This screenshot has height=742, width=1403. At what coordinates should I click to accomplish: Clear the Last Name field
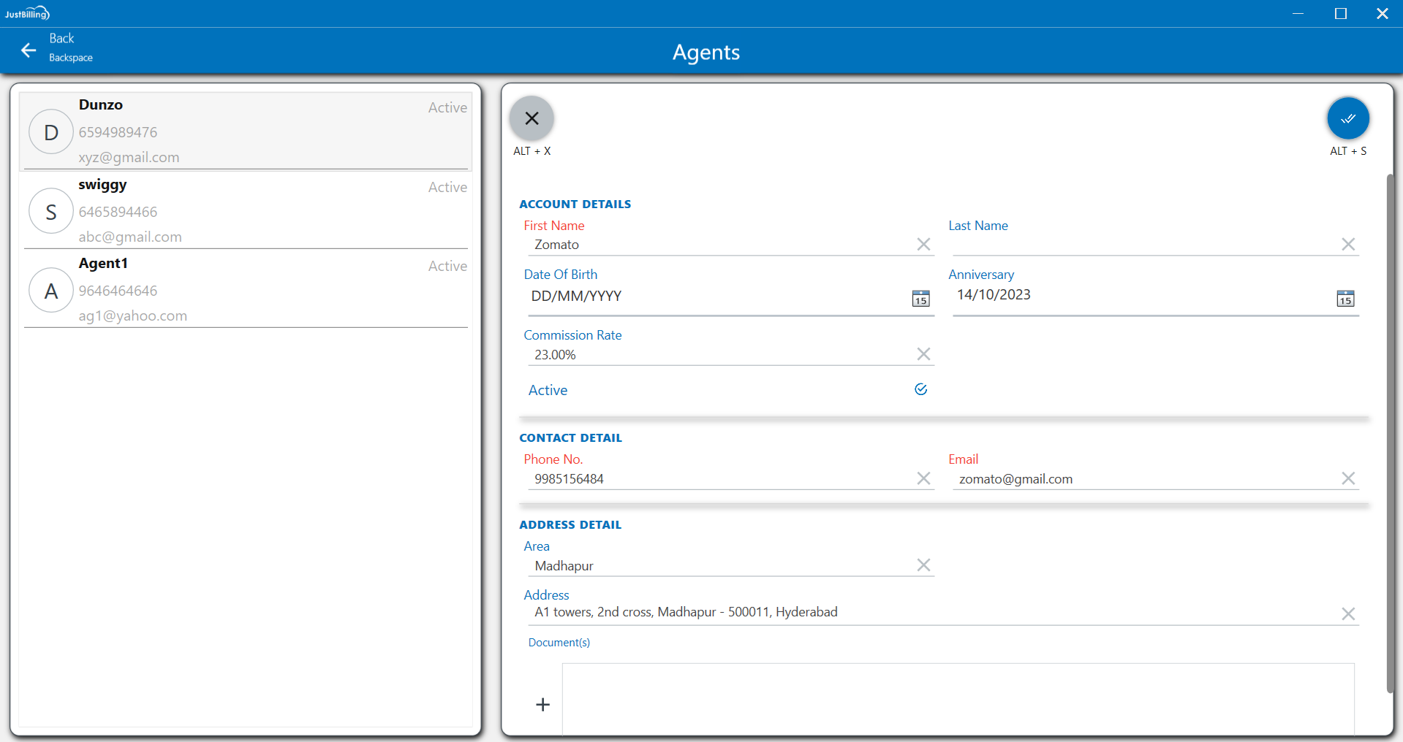(1348, 245)
